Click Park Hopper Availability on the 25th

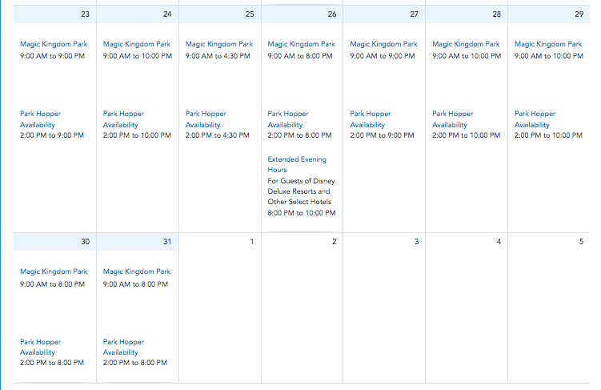tap(206, 119)
